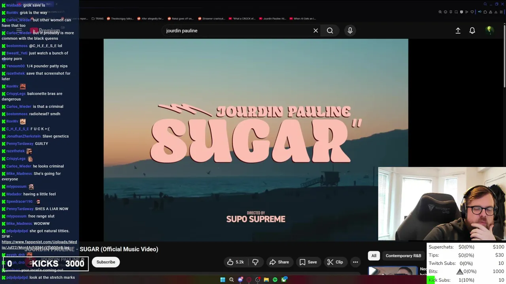Save the video to a playlist
Image resolution: width=506 pixels, height=284 pixels.
tap(308, 262)
